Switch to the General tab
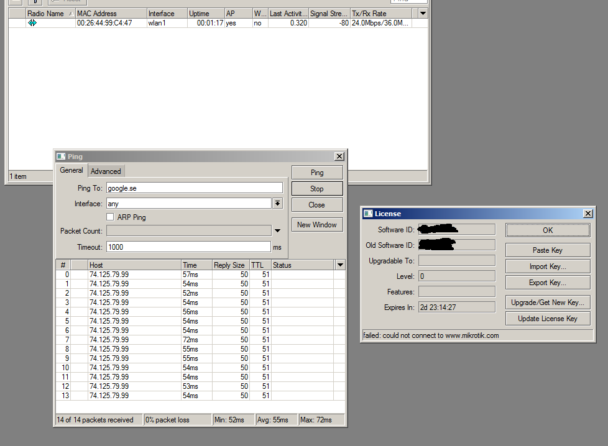This screenshot has height=446, width=608. pyautogui.click(x=71, y=170)
